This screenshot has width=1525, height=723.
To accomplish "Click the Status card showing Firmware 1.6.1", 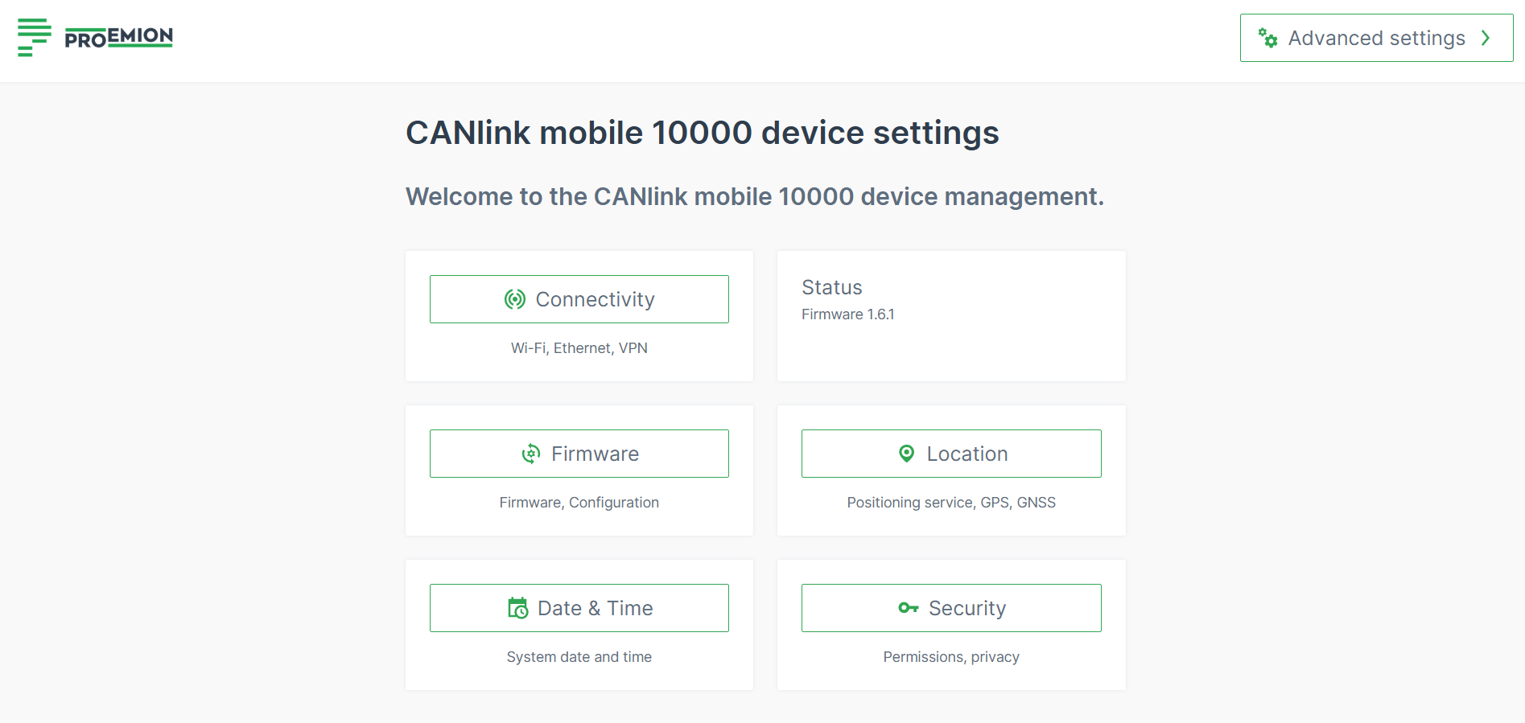I will pyautogui.click(x=951, y=315).
